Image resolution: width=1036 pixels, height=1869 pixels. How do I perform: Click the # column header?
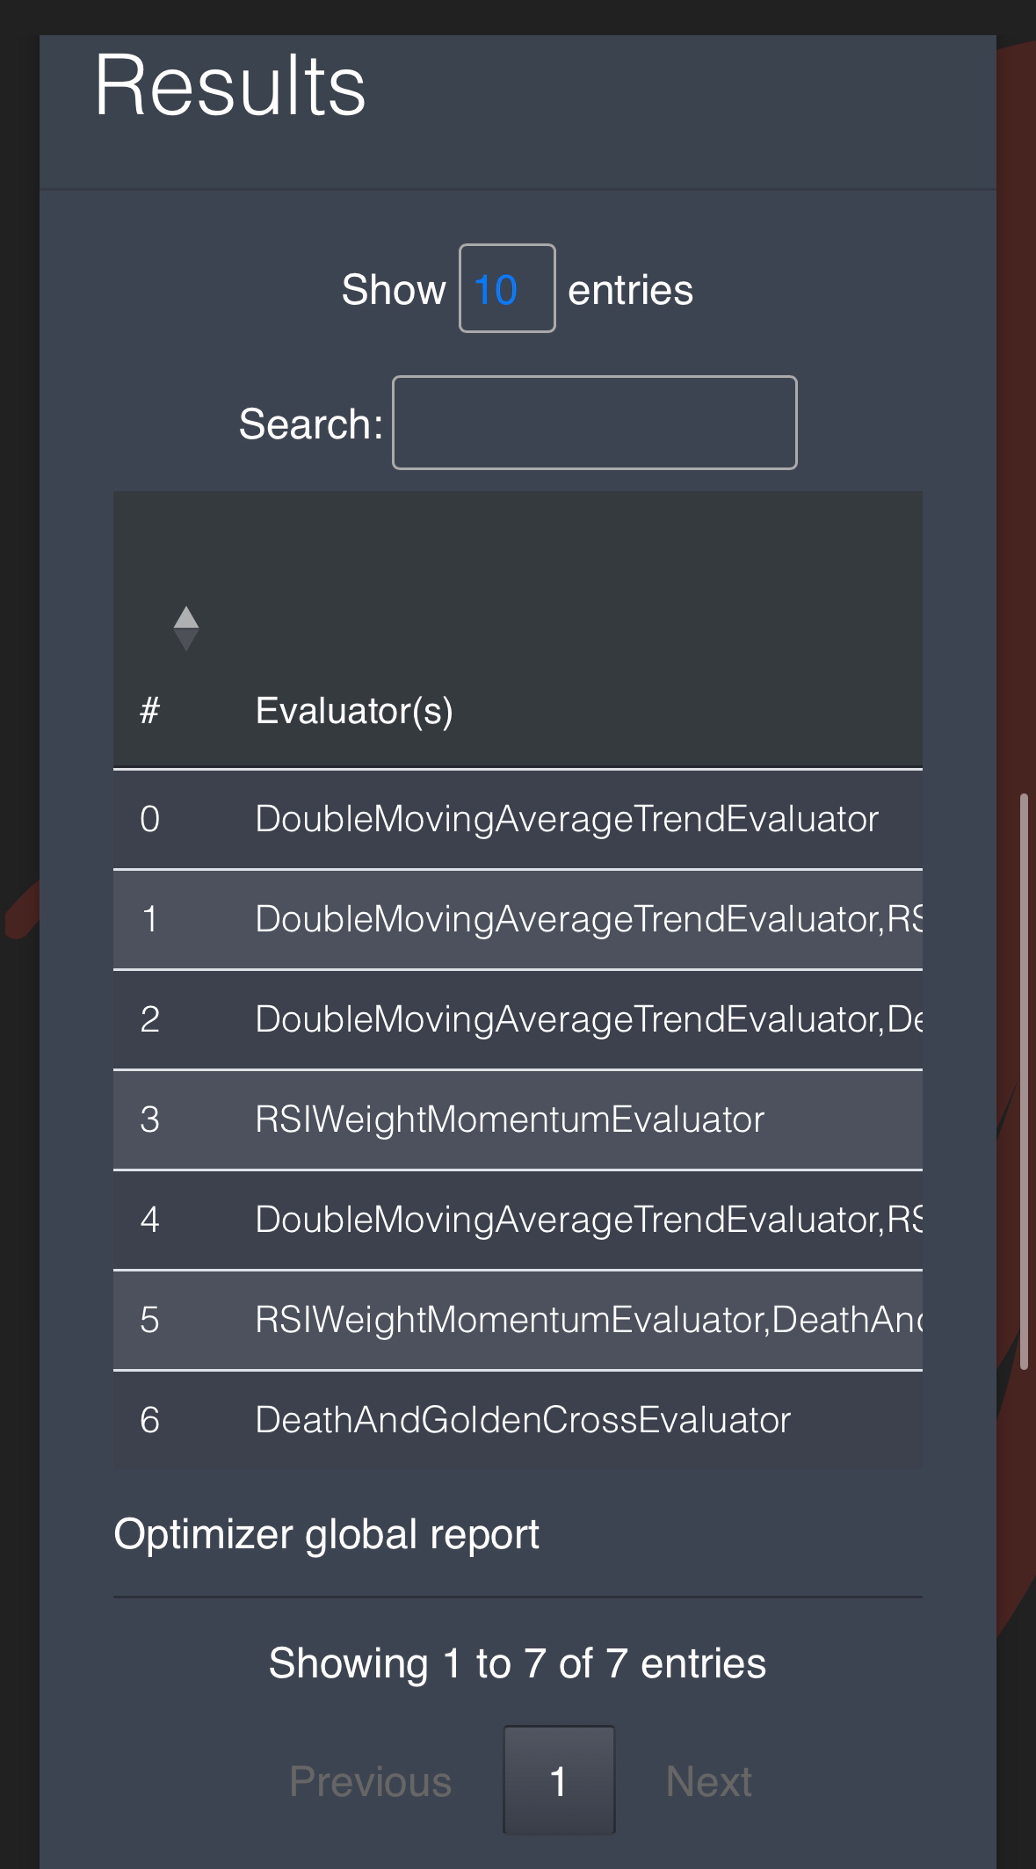coord(150,710)
